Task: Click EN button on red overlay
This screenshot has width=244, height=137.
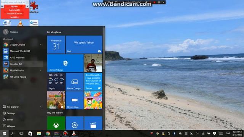Action: (2, 6)
